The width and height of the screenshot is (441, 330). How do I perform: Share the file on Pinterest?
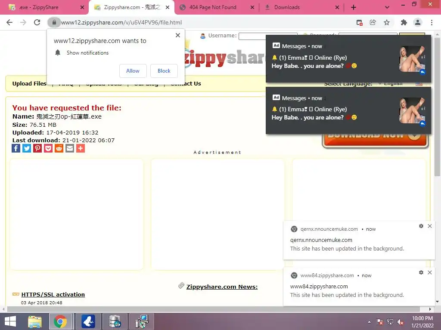(37, 148)
